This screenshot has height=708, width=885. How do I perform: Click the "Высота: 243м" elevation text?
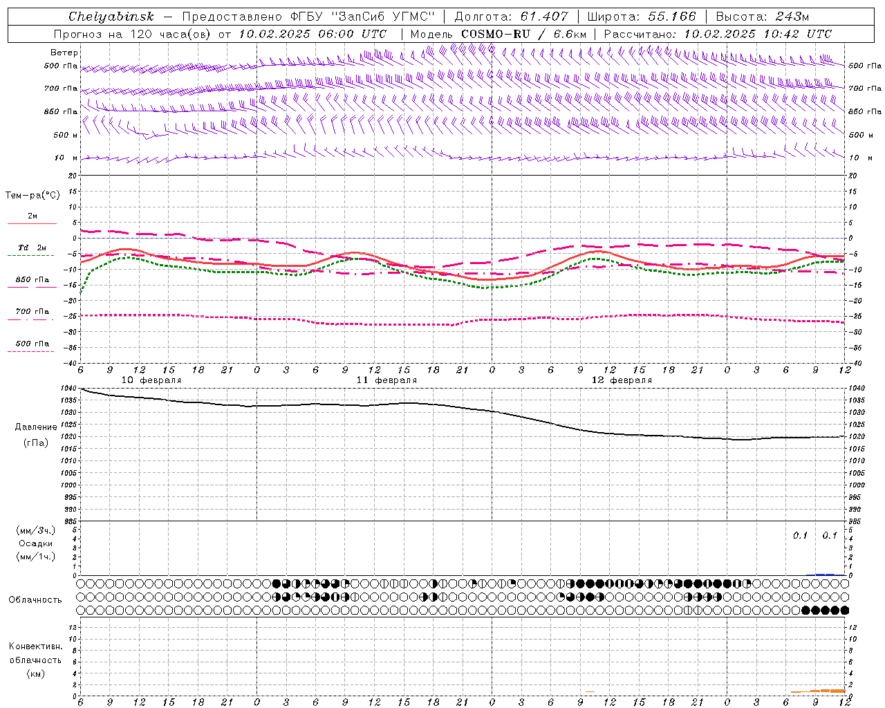[x=763, y=17]
